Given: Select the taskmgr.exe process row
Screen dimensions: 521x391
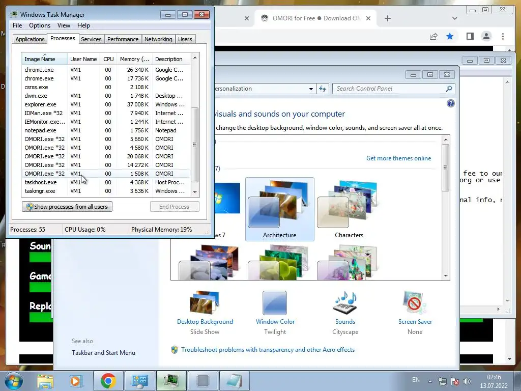Looking at the screenshot, I should point(106,191).
